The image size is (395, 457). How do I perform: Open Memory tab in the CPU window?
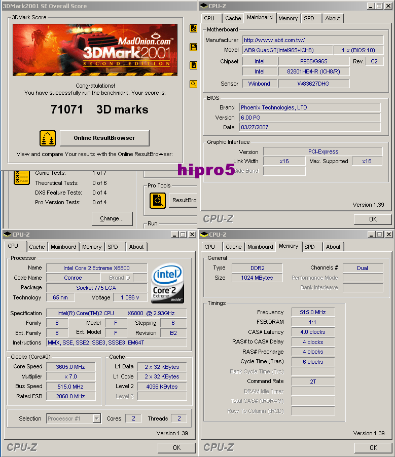(92, 247)
